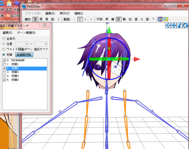This screenshot has width=189, height=149.
Task: Select rigid body mode 剛
Action: click(53, 19)
